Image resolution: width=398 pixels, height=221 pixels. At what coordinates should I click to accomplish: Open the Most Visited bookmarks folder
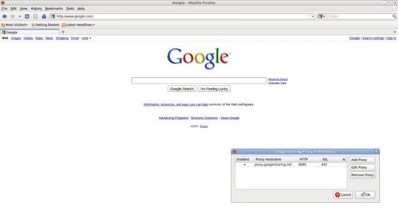(14, 25)
